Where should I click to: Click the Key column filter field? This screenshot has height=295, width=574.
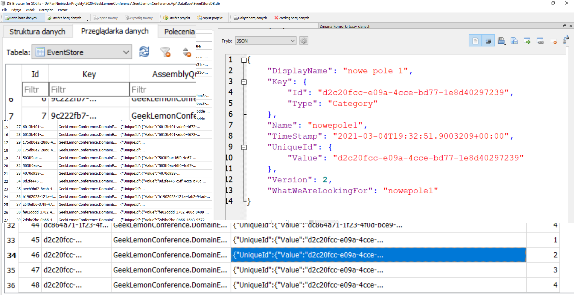click(89, 89)
